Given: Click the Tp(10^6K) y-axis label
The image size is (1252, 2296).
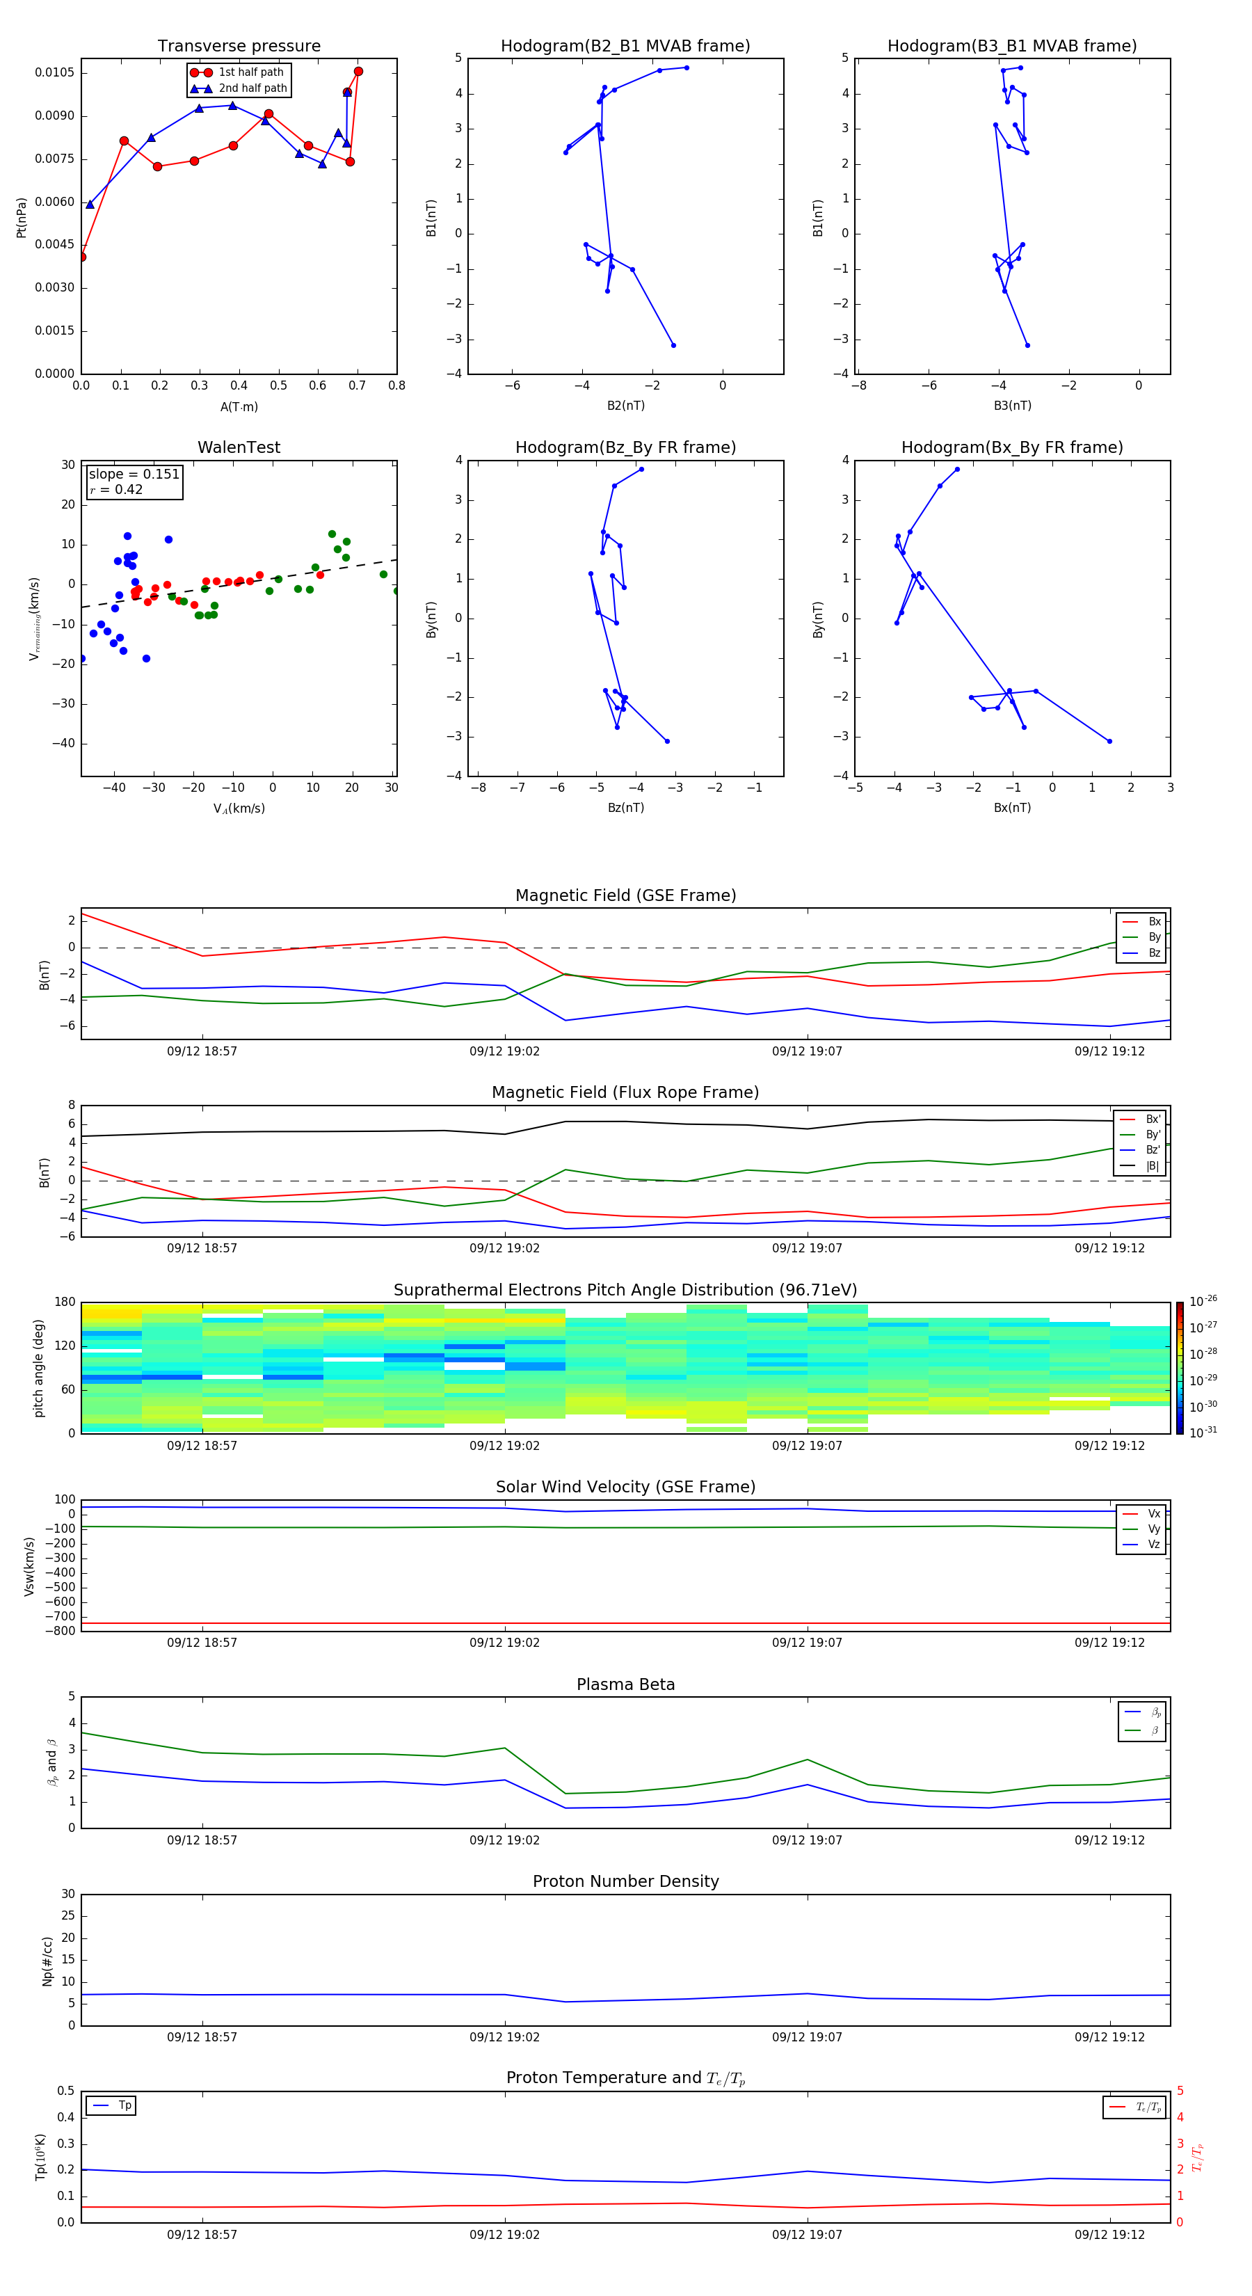Looking at the screenshot, I should (x=41, y=2157).
